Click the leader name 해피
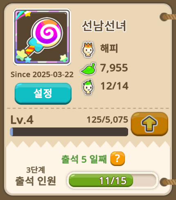The image size is (176, 200). click(109, 48)
